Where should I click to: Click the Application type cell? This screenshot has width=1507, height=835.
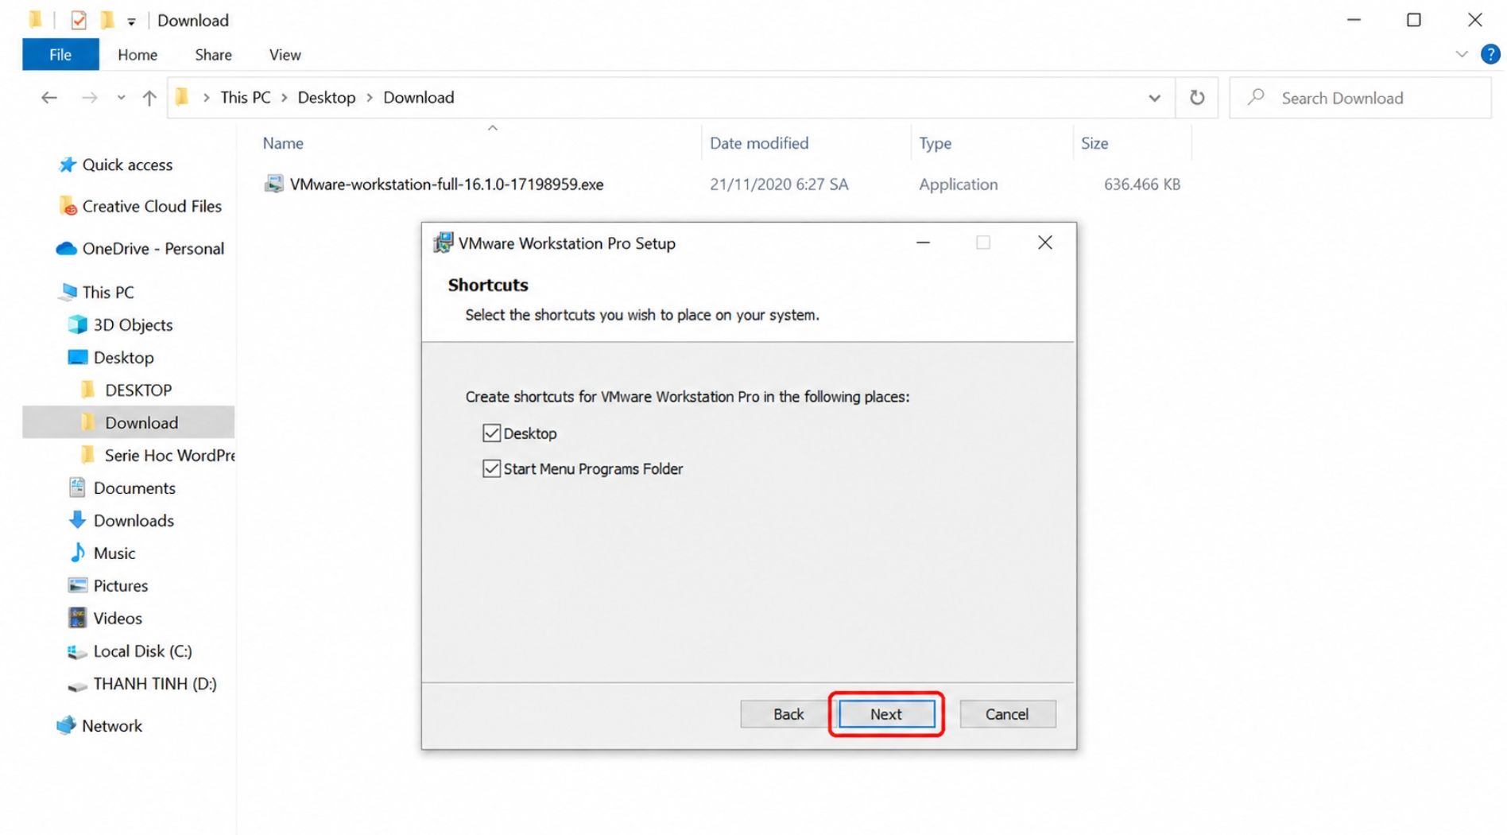958,184
